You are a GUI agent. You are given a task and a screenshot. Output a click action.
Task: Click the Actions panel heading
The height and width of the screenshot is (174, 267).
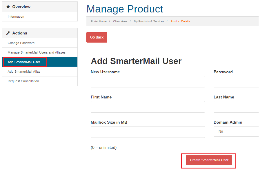pos(40,33)
